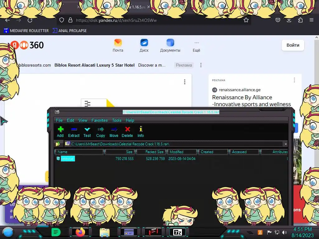Sort by the Modified column header

pos(182,152)
